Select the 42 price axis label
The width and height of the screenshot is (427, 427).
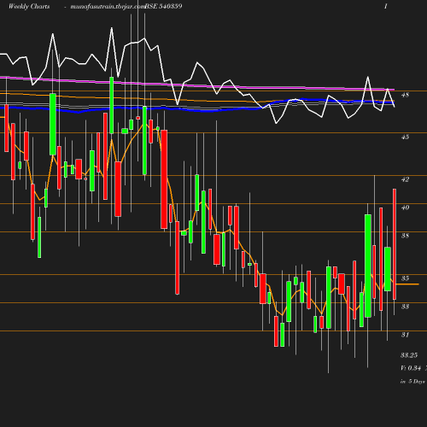[405, 179]
